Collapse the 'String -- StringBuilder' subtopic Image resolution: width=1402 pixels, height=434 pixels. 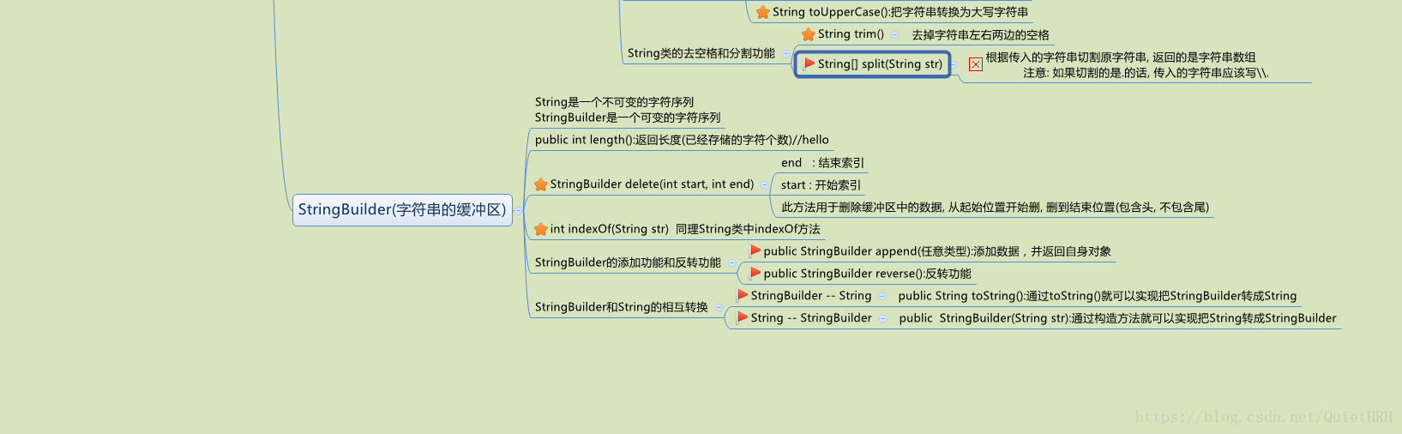tap(883, 318)
